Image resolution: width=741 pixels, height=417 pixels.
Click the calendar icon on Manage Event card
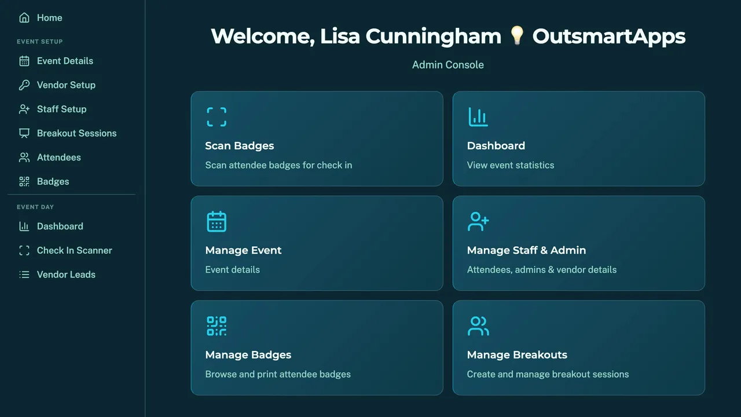[x=217, y=221]
